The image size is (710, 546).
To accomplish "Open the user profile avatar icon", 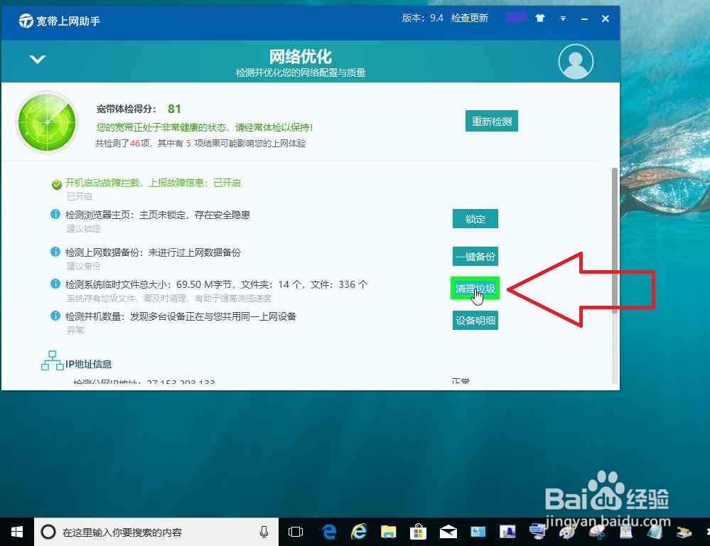I will tap(576, 62).
